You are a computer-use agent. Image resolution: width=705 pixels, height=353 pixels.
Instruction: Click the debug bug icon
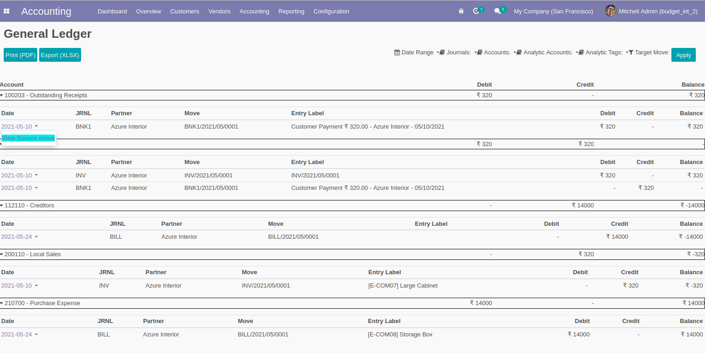(x=461, y=11)
